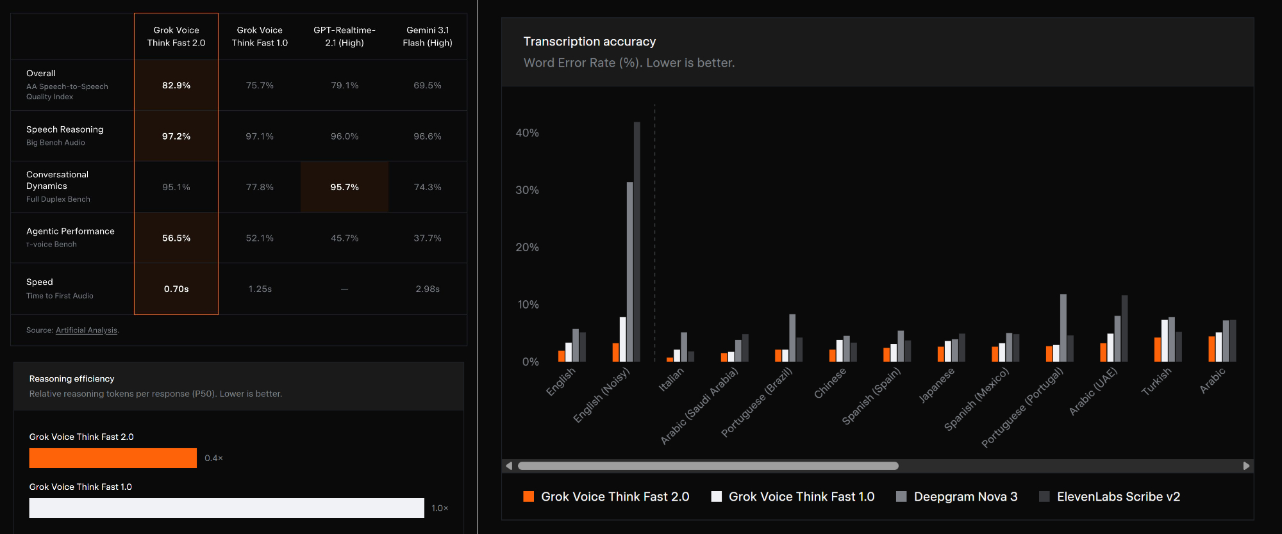Viewport: 1282px width, 534px height.
Task: Select the orange reasoning efficiency bar labeled 0.4×
Action: click(x=113, y=458)
